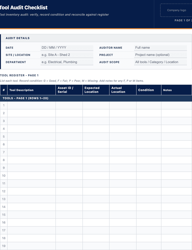Click the Department input field
Screen dimensions: 192x250
point(67,62)
